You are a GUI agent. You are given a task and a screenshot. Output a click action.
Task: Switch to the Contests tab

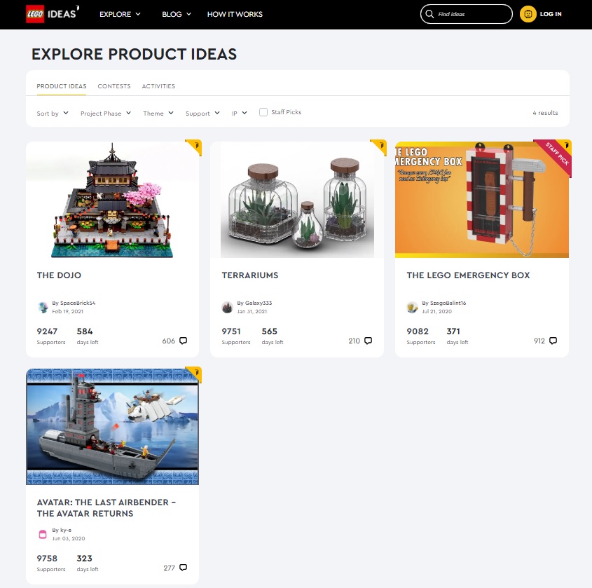(x=114, y=86)
